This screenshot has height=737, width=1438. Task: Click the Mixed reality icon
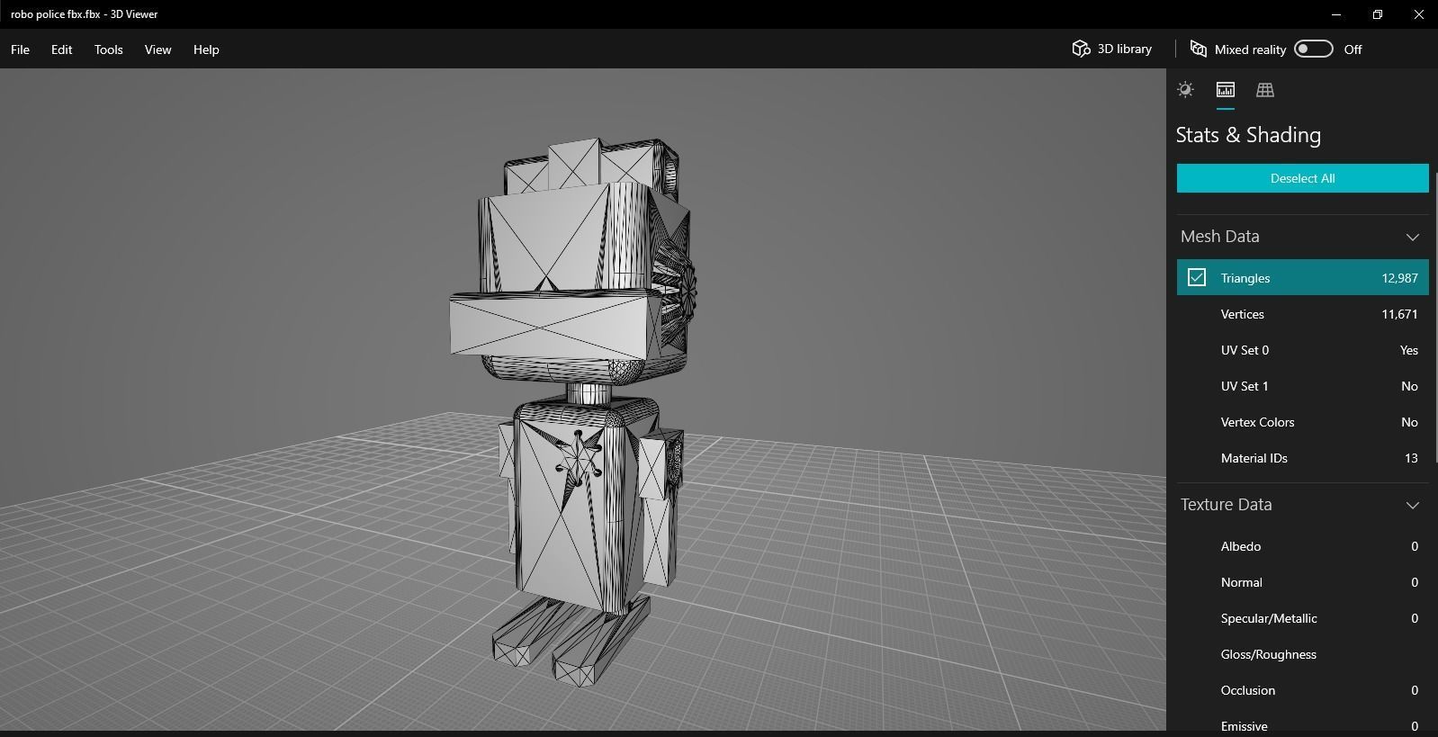1198,49
